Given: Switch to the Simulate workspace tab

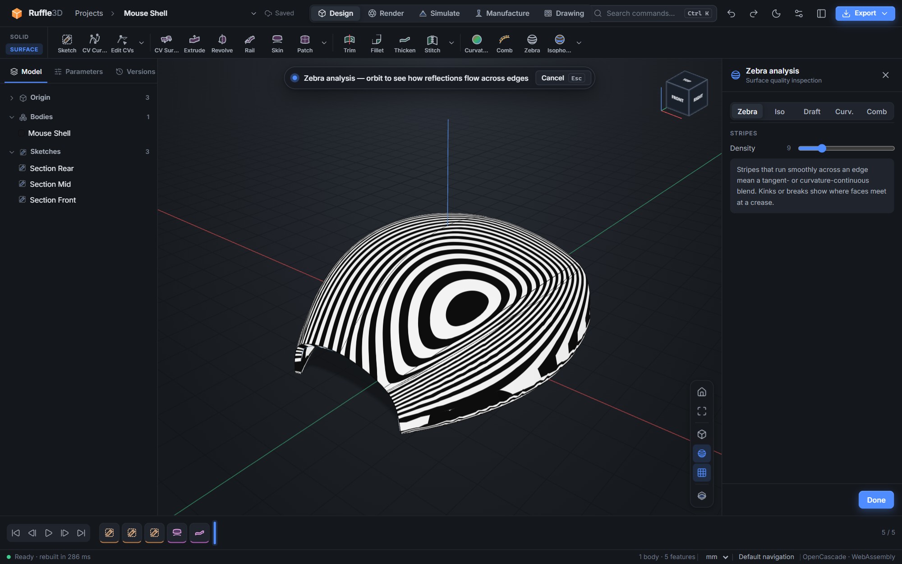Looking at the screenshot, I should point(439,14).
